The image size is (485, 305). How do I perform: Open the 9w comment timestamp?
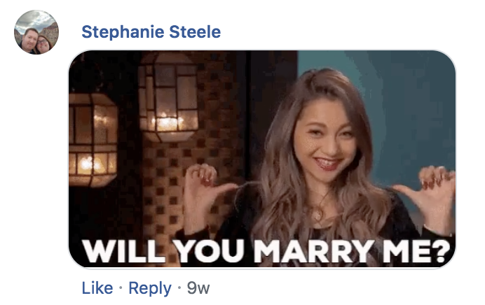point(198,288)
